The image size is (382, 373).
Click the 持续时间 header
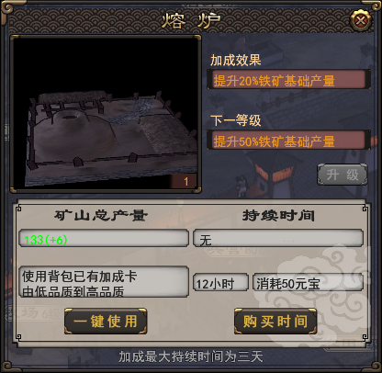278,216
